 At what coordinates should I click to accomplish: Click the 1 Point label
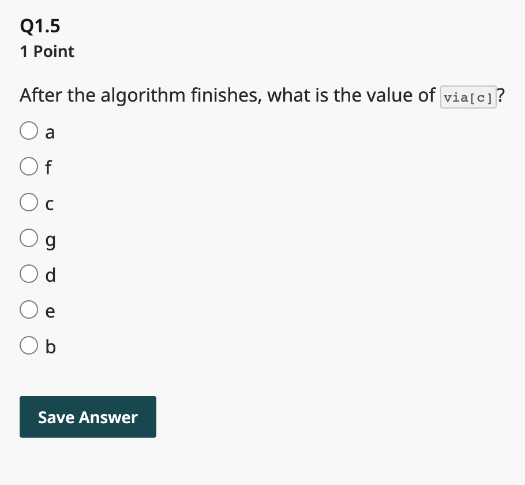pos(47,51)
